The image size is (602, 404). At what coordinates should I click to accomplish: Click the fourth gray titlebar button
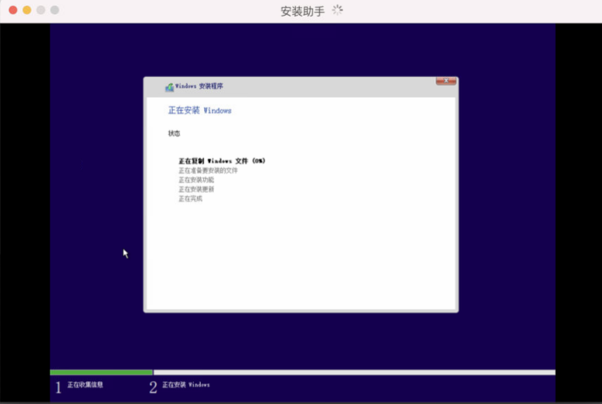(x=55, y=10)
